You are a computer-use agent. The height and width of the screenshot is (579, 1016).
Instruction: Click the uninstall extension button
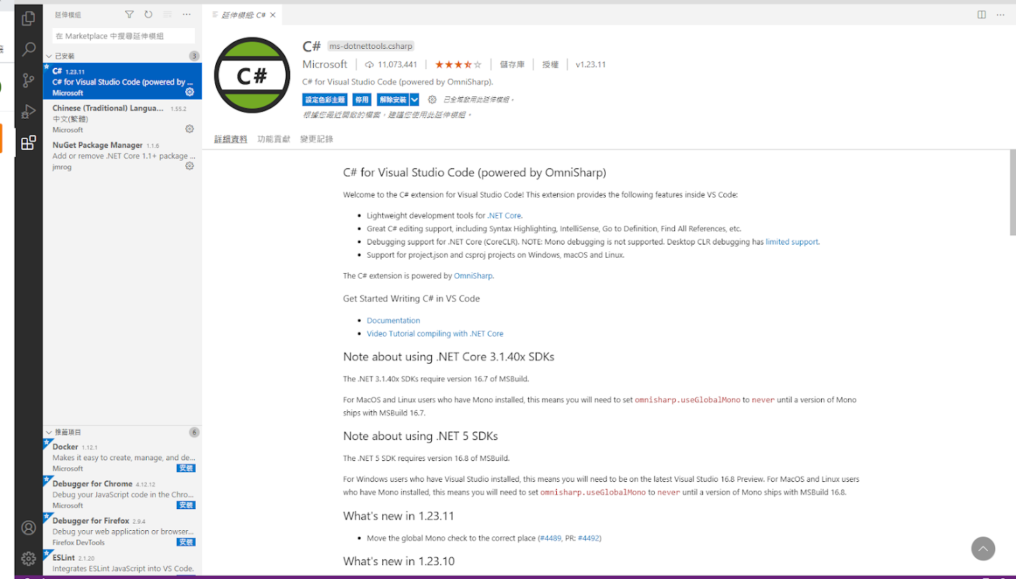coord(393,100)
